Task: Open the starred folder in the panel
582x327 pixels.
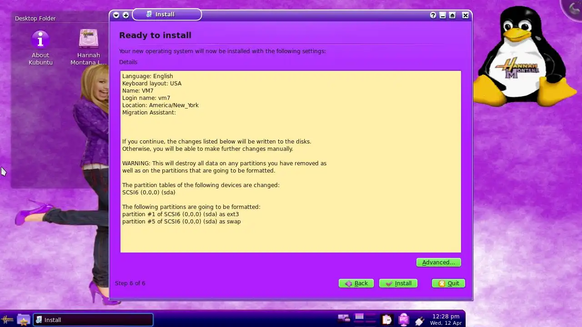Action: click(24, 320)
